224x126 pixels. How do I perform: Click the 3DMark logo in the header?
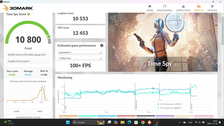[x=18, y=8]
